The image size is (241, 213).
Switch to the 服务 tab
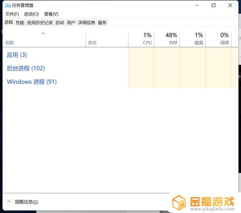pos(102,23)
